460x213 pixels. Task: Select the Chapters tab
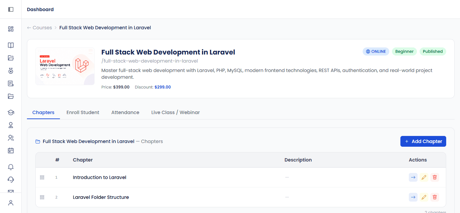43,112
